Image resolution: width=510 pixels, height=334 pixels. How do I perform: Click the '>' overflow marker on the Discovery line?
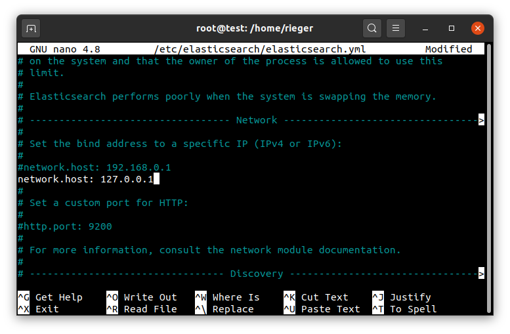tap(481, 274)
